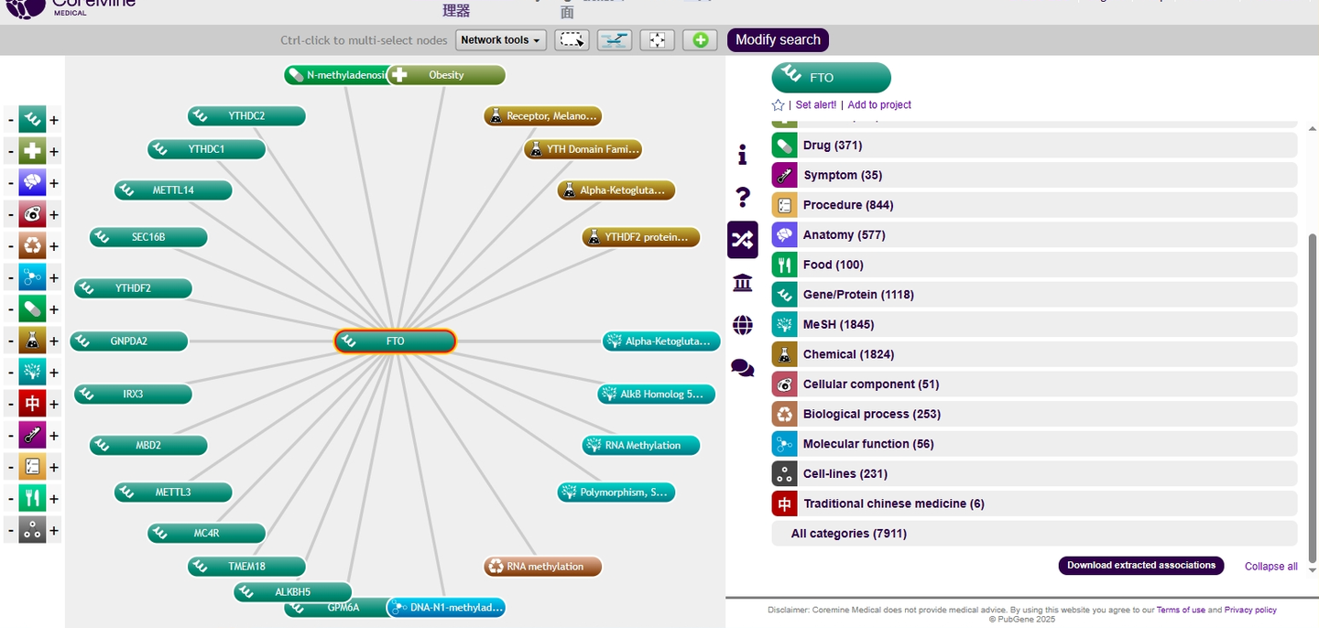Expand the Cell-lines (231) category
Image resolution: width=1319 pixels, height=628 pixels.
(x=1034, y=474)
